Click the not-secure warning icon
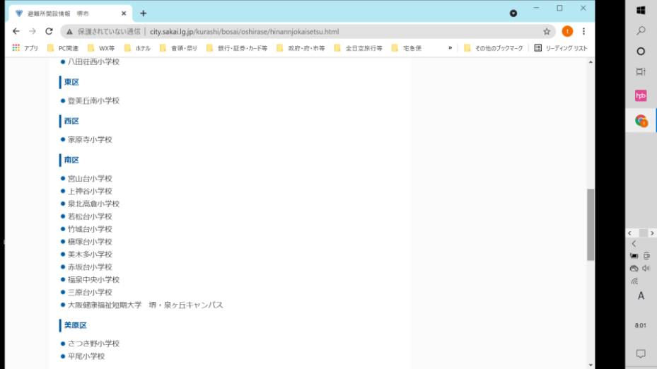 pos(69,31)
